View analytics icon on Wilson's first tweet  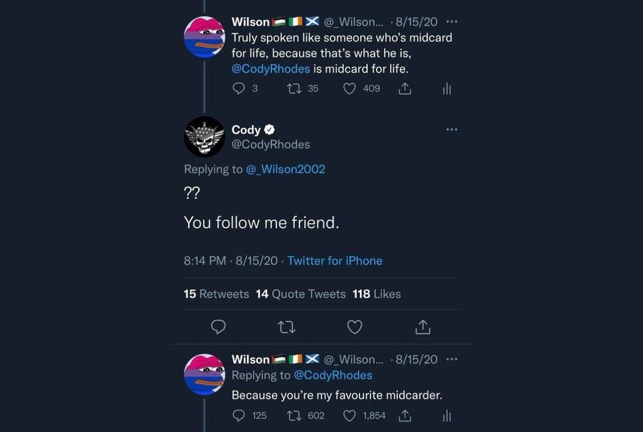[447, 89]
